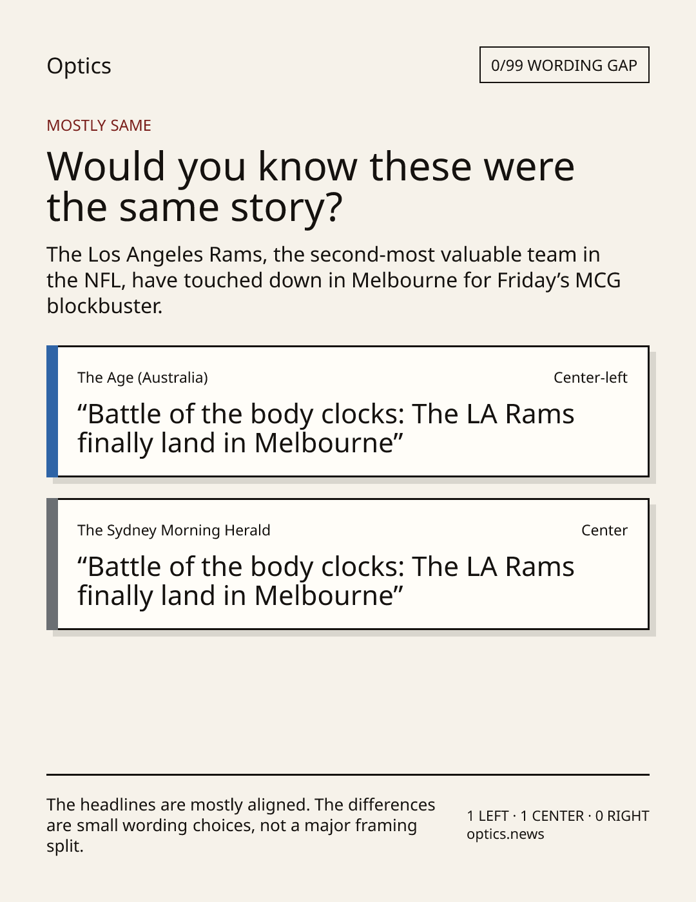Select the MOSTLY SAME label
The image size is (696, 902).
(99, 126)
